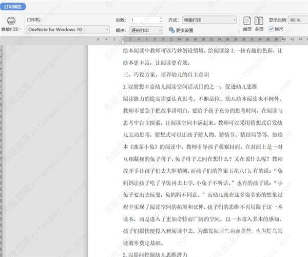Increase copies with the up stepper arrow
This screenshot has width=308, height=257.
161,19
